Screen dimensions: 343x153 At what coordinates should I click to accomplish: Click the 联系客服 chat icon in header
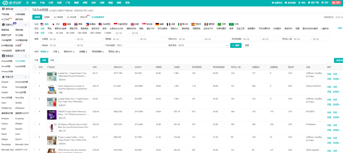[x=286, y=3]
